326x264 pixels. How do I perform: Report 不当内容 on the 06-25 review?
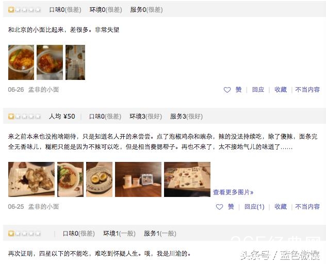tap(307, 207)
